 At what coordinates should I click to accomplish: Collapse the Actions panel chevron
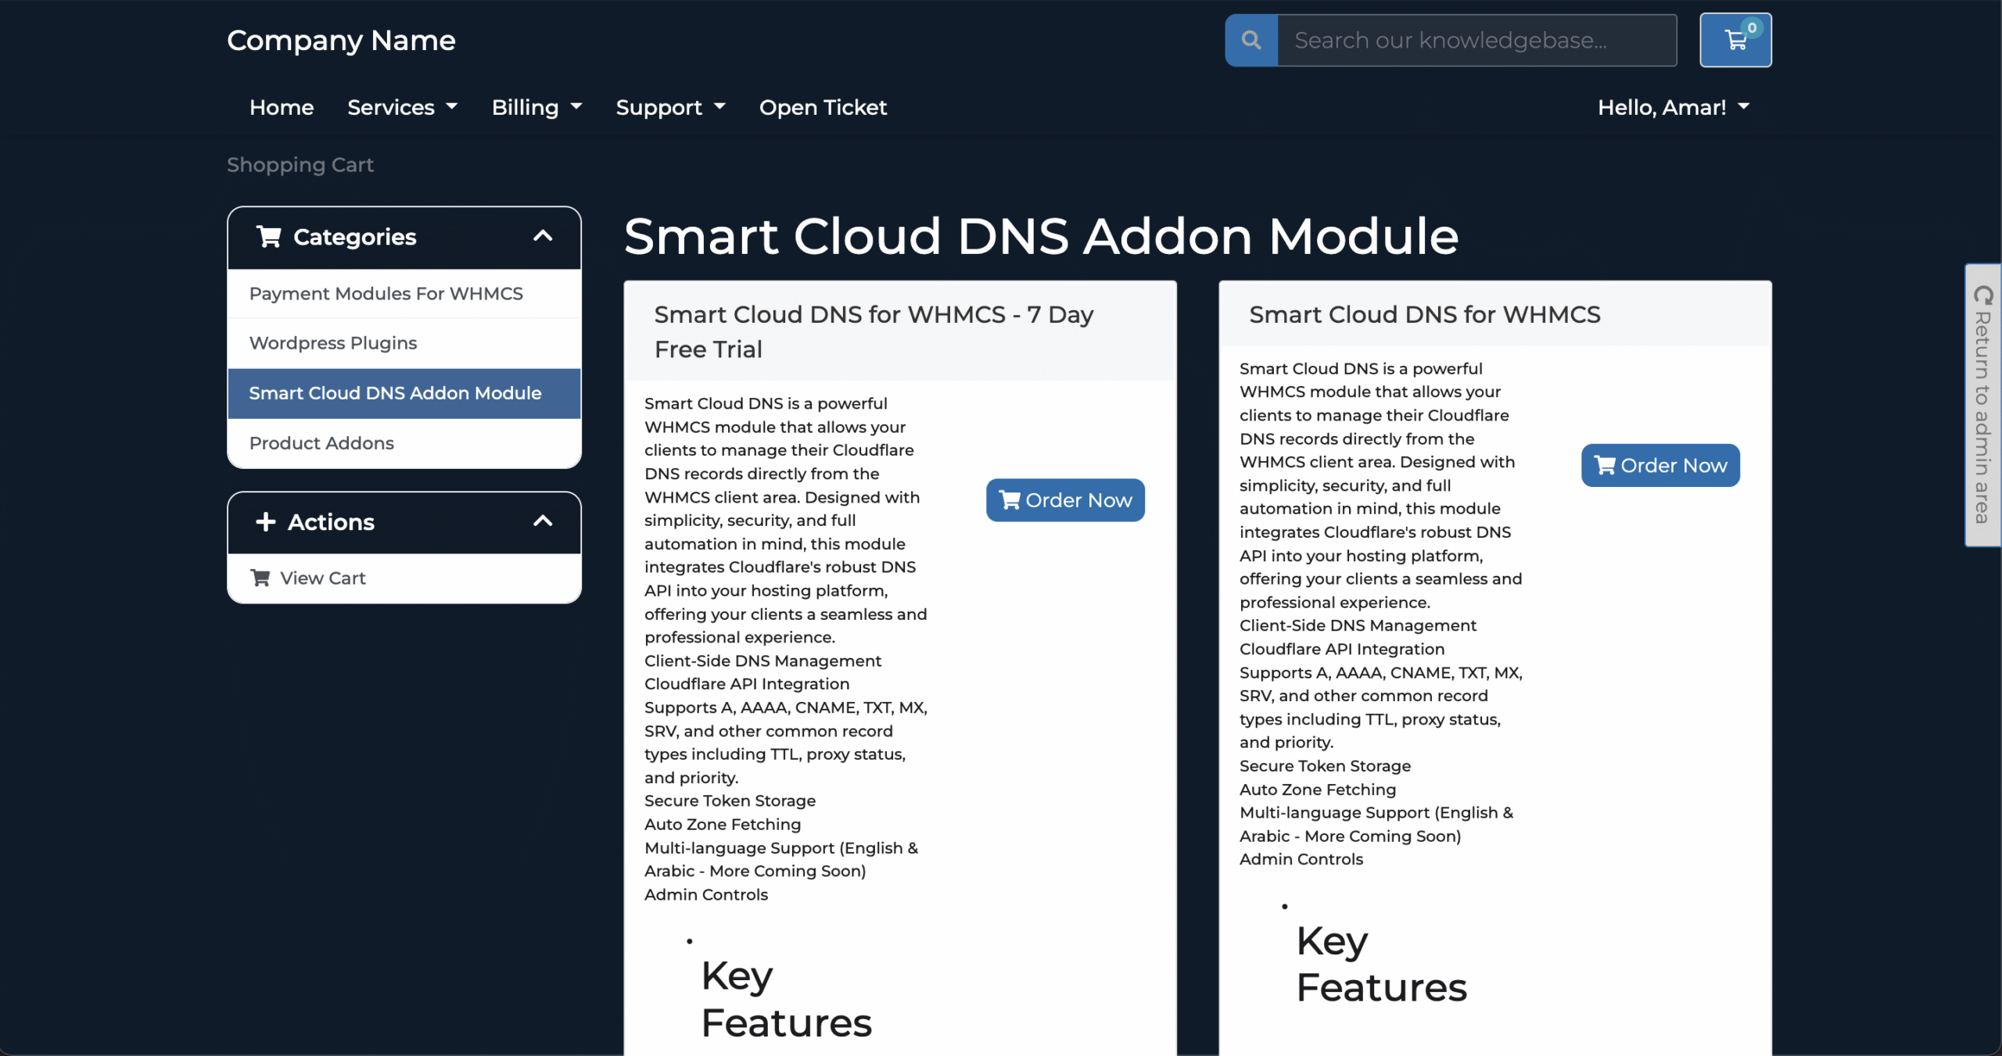(543, 521)
